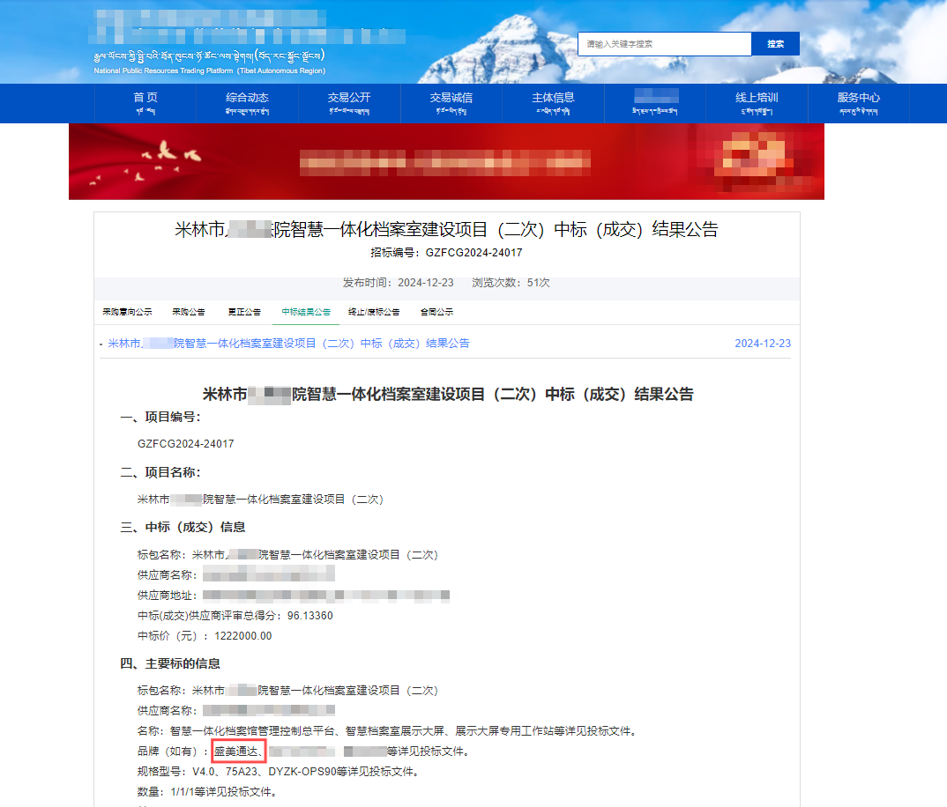Open the 服务中心 menu
The height and width of the screenshot is (807, 947).
(858, 102)
